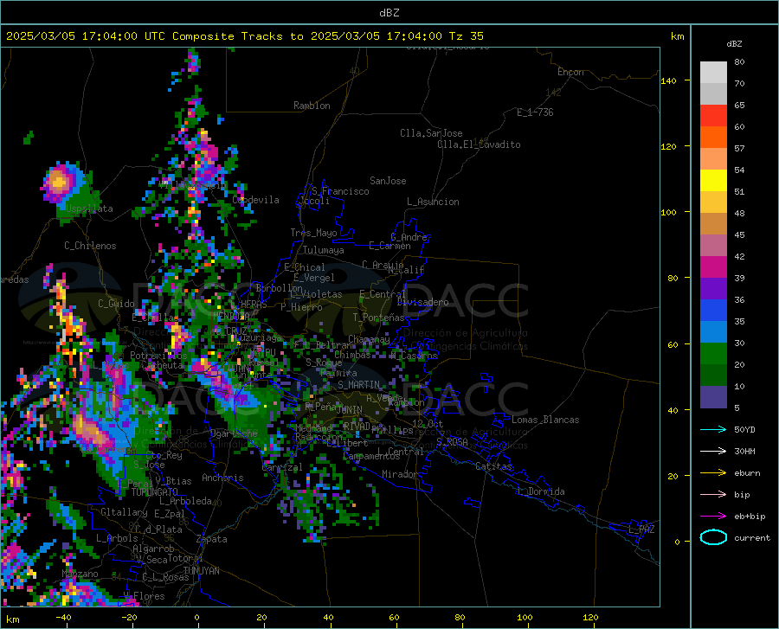Click the 'Catitas' map label
The image size is (779, 629).
pyautogui.click(x=493, y=466)
